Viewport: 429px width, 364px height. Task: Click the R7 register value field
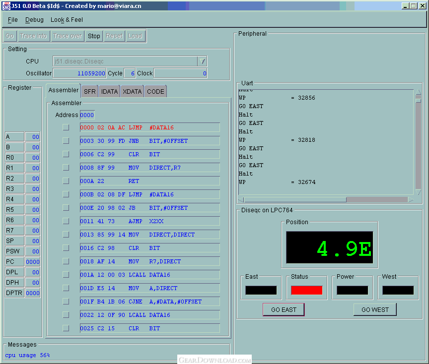click(x=33, y=231)
